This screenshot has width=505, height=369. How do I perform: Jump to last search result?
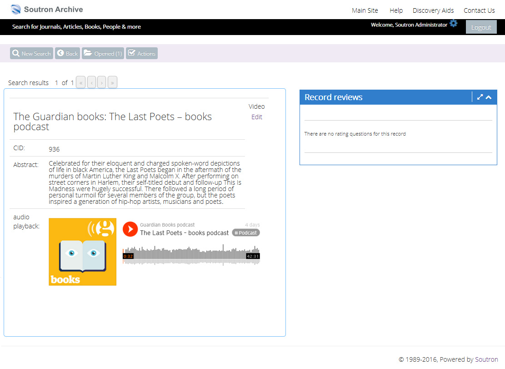click(x=112, y=82)
